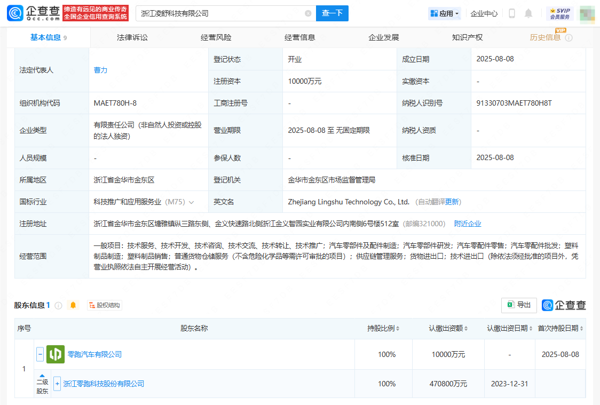The image size is (600, 405).
Task: Click the user avatar in header
Action: tap(587, 14)
